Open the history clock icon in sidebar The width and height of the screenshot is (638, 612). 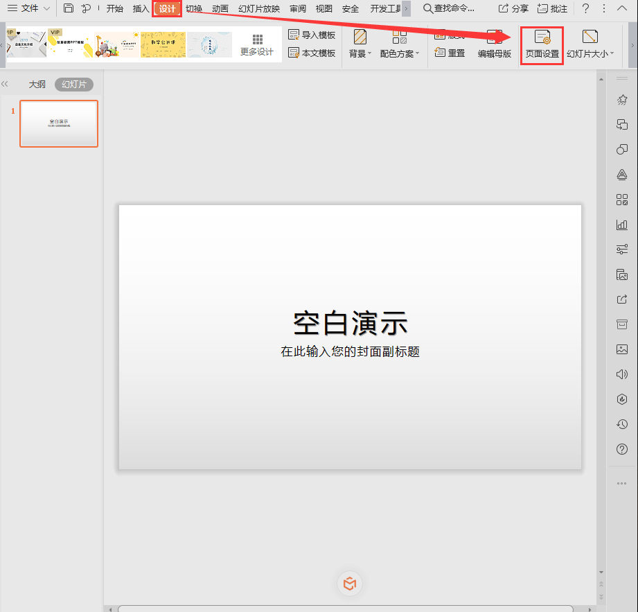pos(621,424)
